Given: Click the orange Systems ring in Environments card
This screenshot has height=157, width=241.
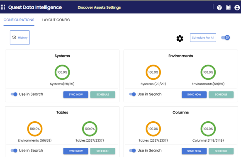Looking at the screenshot, I should [x=153, y=72].
